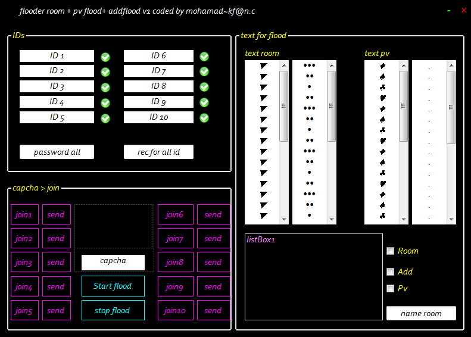Click the captcha image box
Screen dimensions: 471x337
pyautogui.click(x=114, y=226)
